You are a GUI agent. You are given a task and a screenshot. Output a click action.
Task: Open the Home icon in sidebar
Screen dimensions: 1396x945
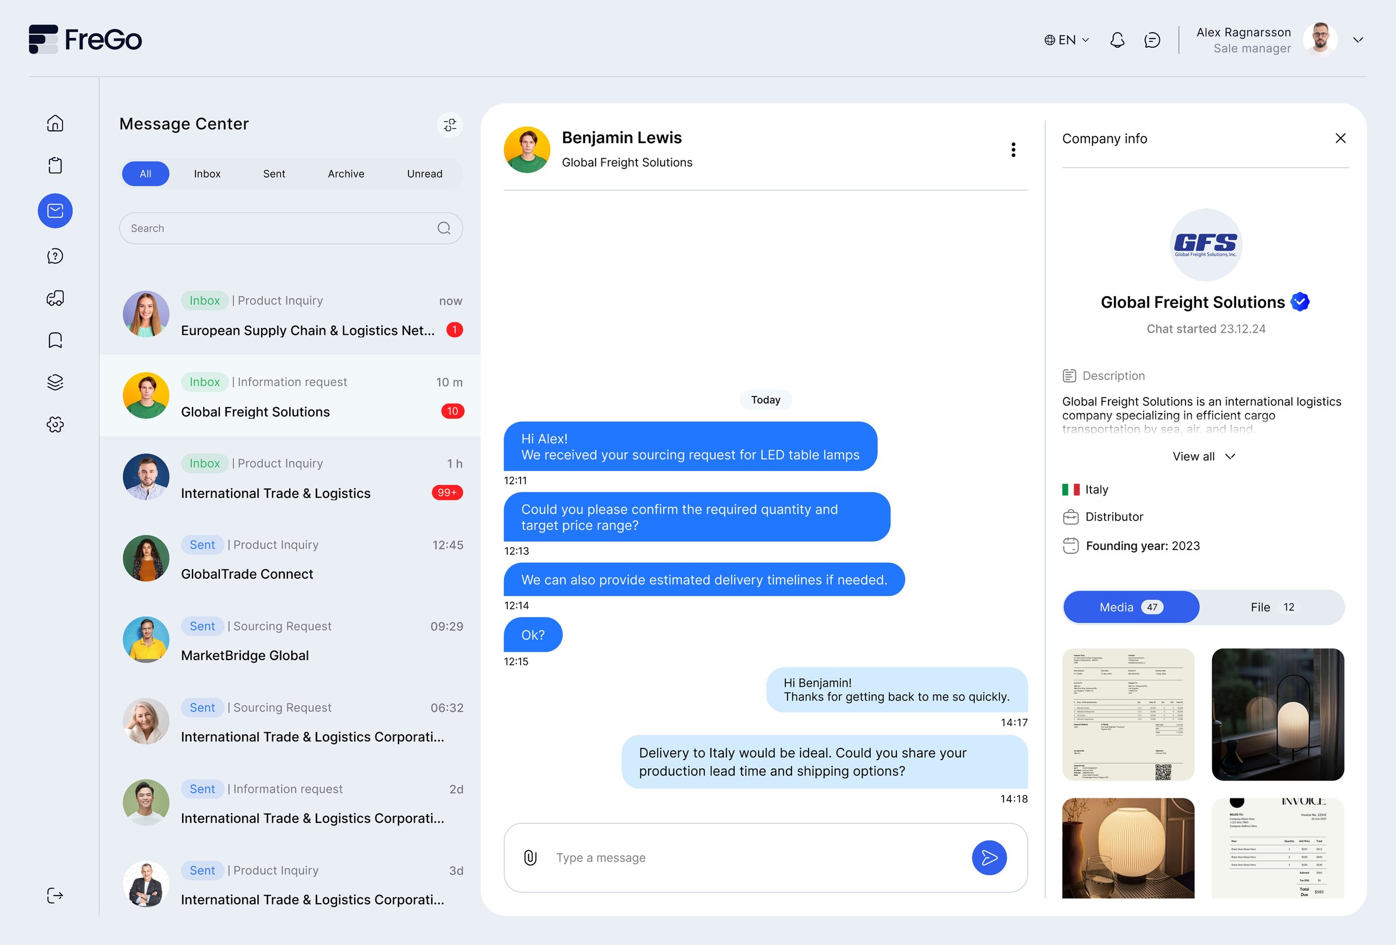click(55, 123)
